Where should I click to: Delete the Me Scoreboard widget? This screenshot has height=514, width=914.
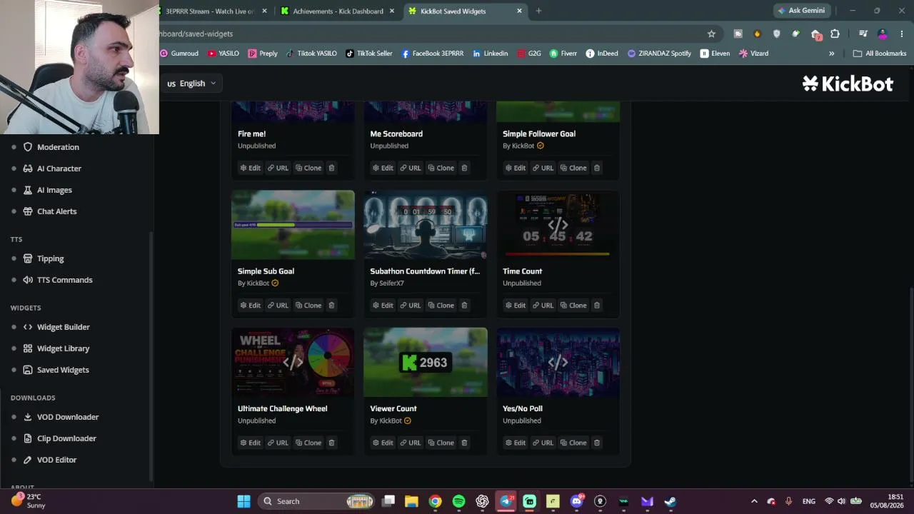point(464,168)
